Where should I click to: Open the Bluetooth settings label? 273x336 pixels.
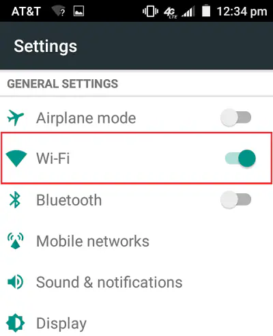click(x=69, y=200)
